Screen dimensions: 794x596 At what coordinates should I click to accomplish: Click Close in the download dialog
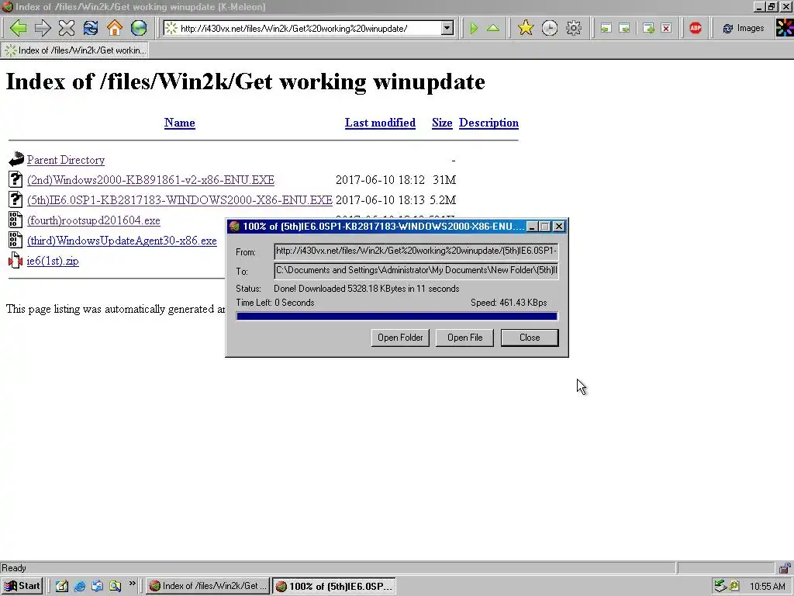click(530, 338)
